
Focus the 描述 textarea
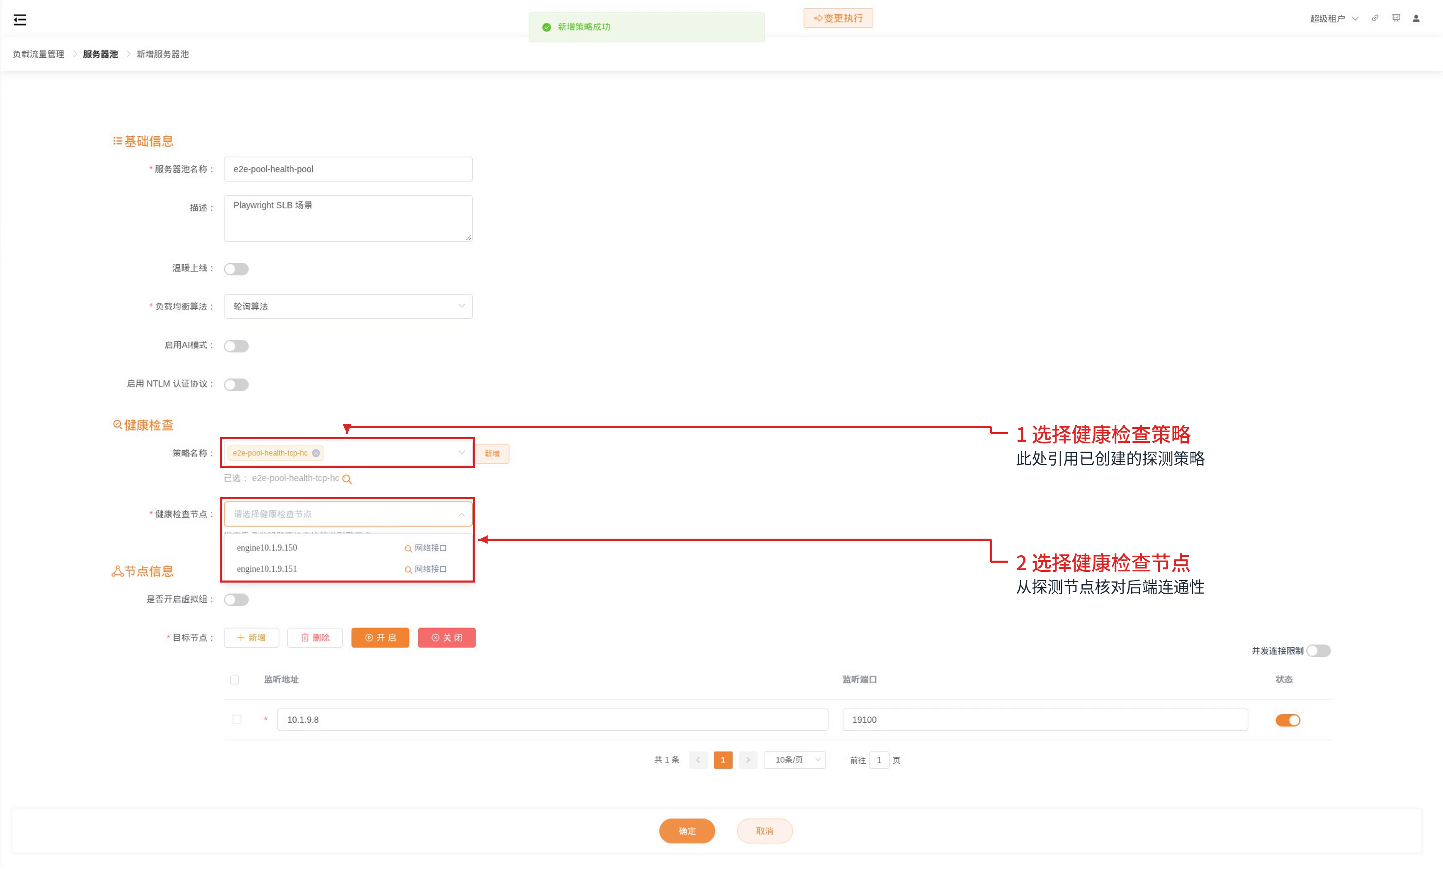coord(348,218)
